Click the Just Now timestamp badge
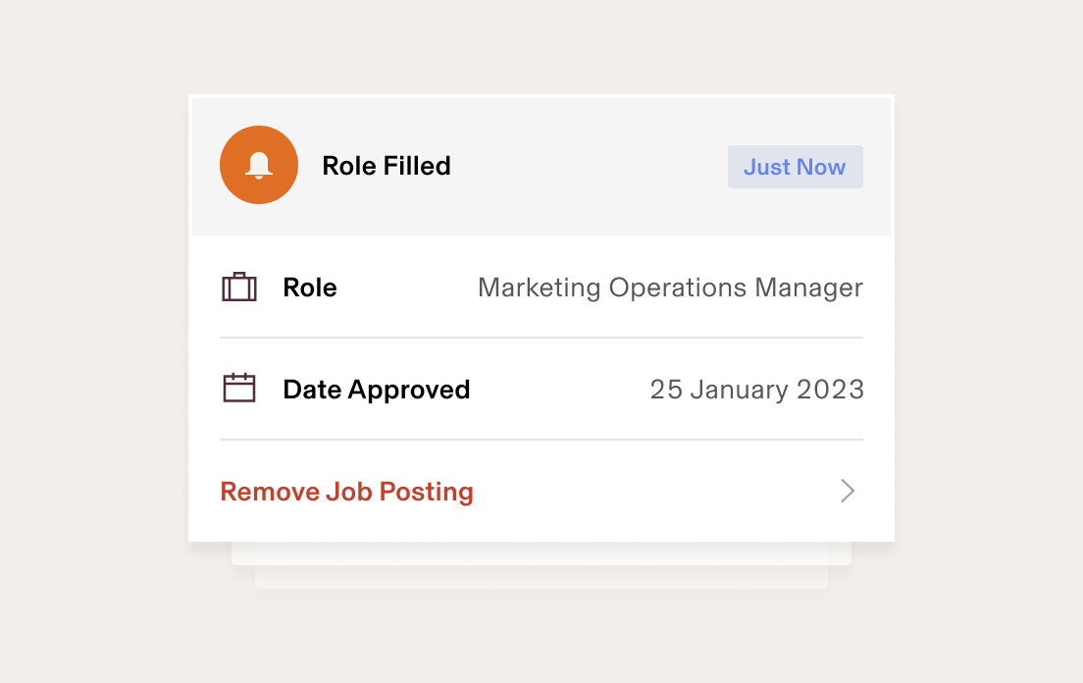Viewport: 1083px width, 683px height. pos(795,166)
